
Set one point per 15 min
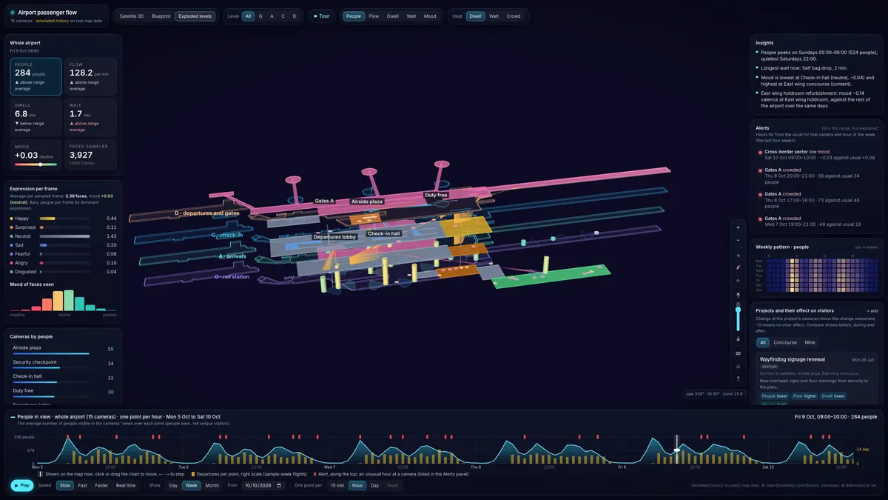[337, 485]
